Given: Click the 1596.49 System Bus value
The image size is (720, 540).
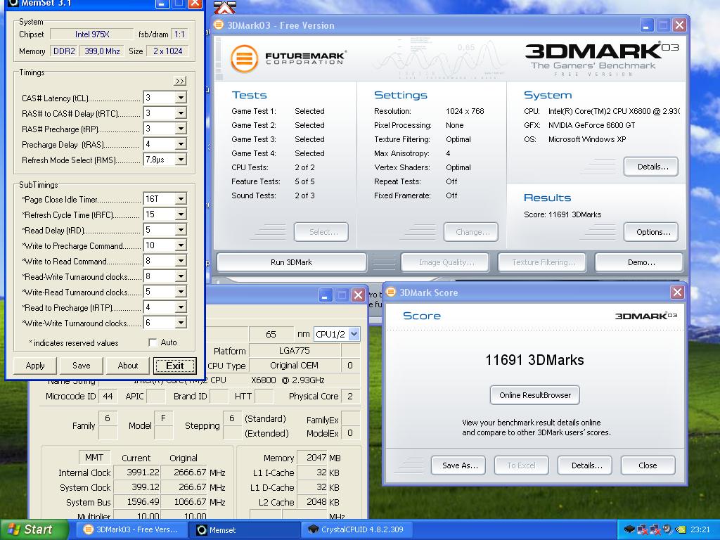Looking at the screenshot, I should pos(137,501).
